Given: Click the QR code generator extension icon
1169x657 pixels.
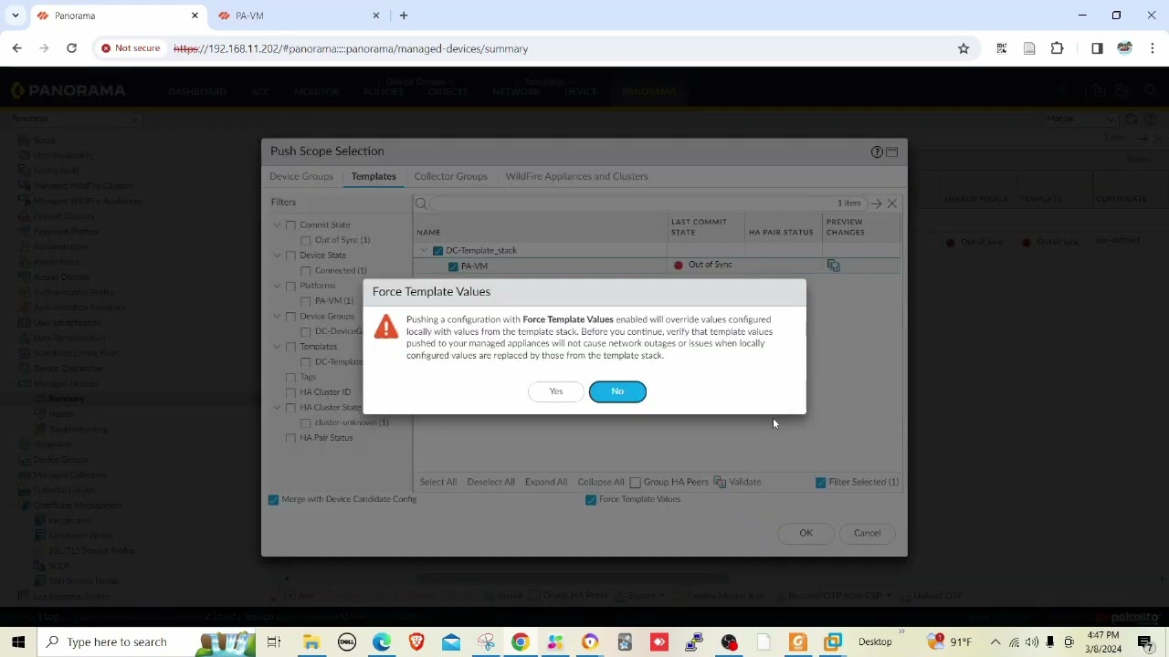Looking at the screenshot, I should (1002, 48).
